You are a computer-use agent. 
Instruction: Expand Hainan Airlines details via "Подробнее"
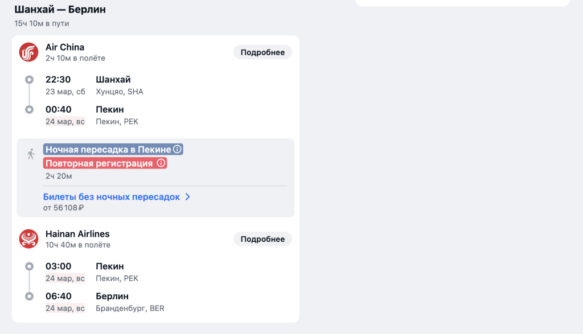click(x=262, y=238)
